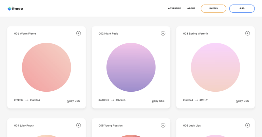Screen dimensions: 262x137
Task: Click the itmeo logo icon
Action: pos(9,9)
